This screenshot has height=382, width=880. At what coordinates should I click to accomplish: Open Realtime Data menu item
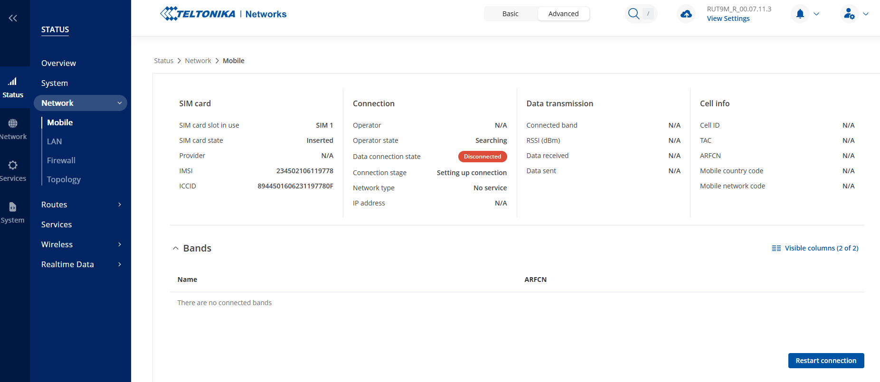pos(67,264)
